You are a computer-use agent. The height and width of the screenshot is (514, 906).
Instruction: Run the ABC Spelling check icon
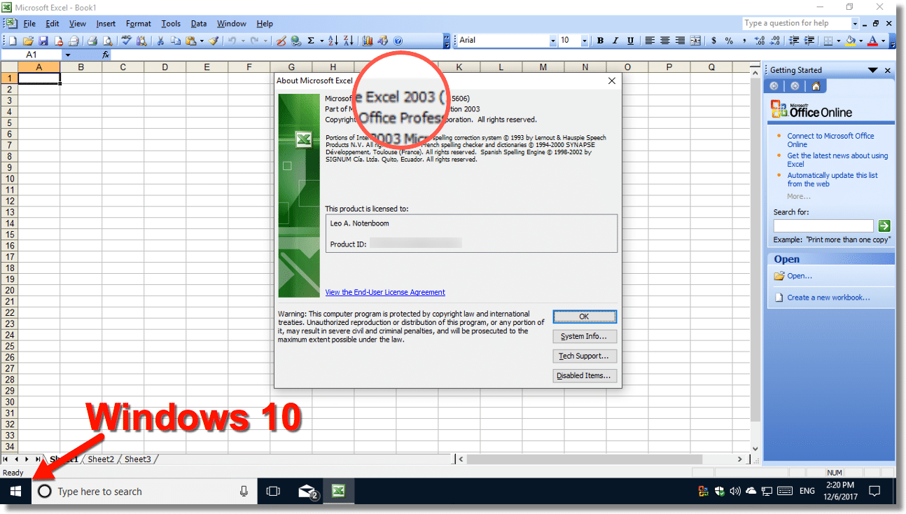(x=128, y=41)
